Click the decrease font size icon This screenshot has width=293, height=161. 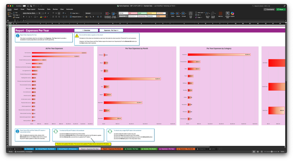coord(48,13)
